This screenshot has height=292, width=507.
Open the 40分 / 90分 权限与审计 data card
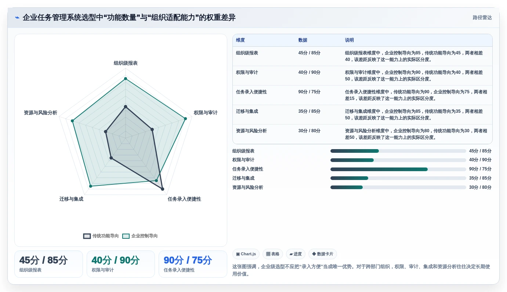(121, 264)
